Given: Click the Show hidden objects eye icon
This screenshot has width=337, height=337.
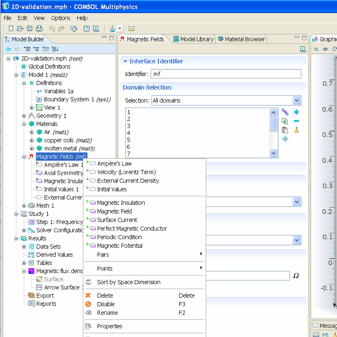Looking at the screenshot, I should coord(325,49).
